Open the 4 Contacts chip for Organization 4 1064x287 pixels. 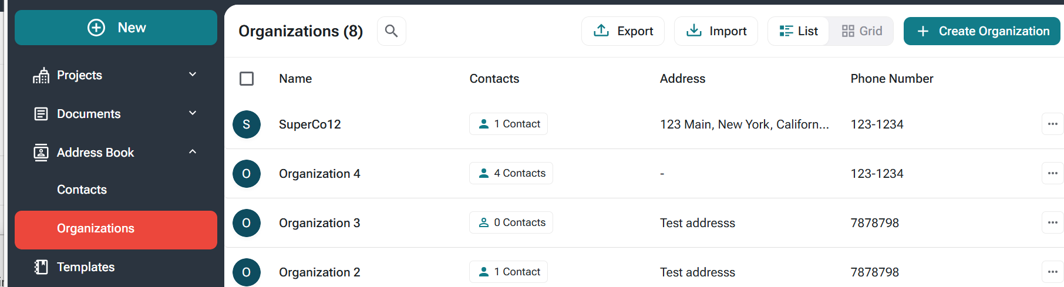point(511,173)
